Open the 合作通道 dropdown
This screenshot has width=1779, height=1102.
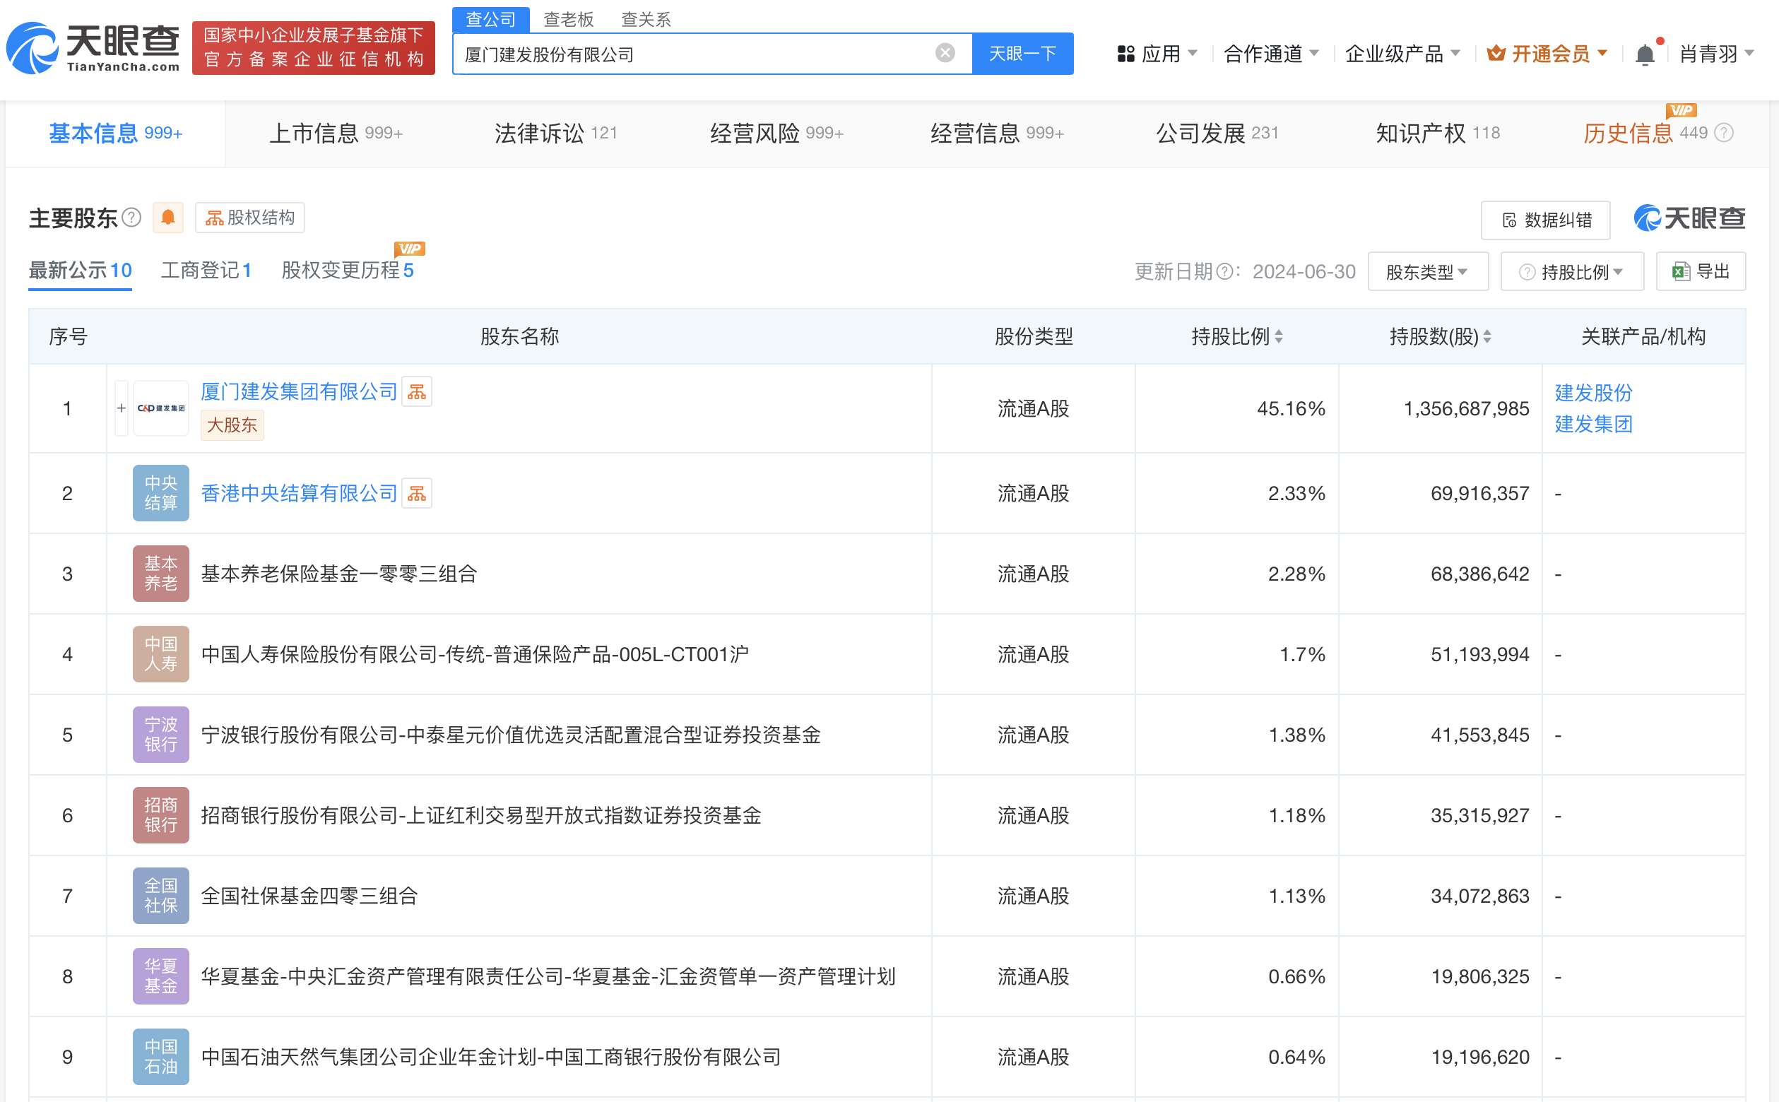(x=1271, y=53)
